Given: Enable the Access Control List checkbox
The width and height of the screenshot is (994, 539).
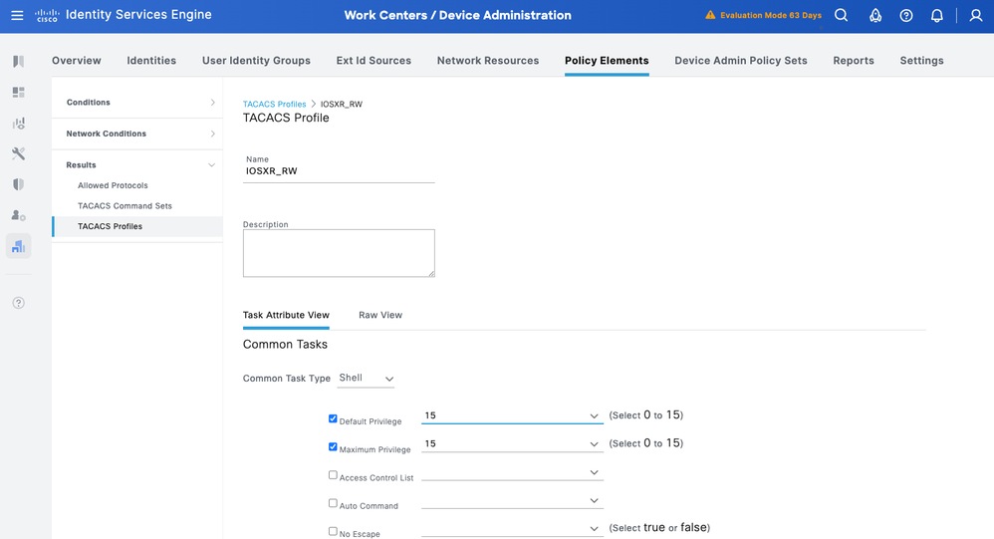Looking at the screenshot, I should (334, 475).
